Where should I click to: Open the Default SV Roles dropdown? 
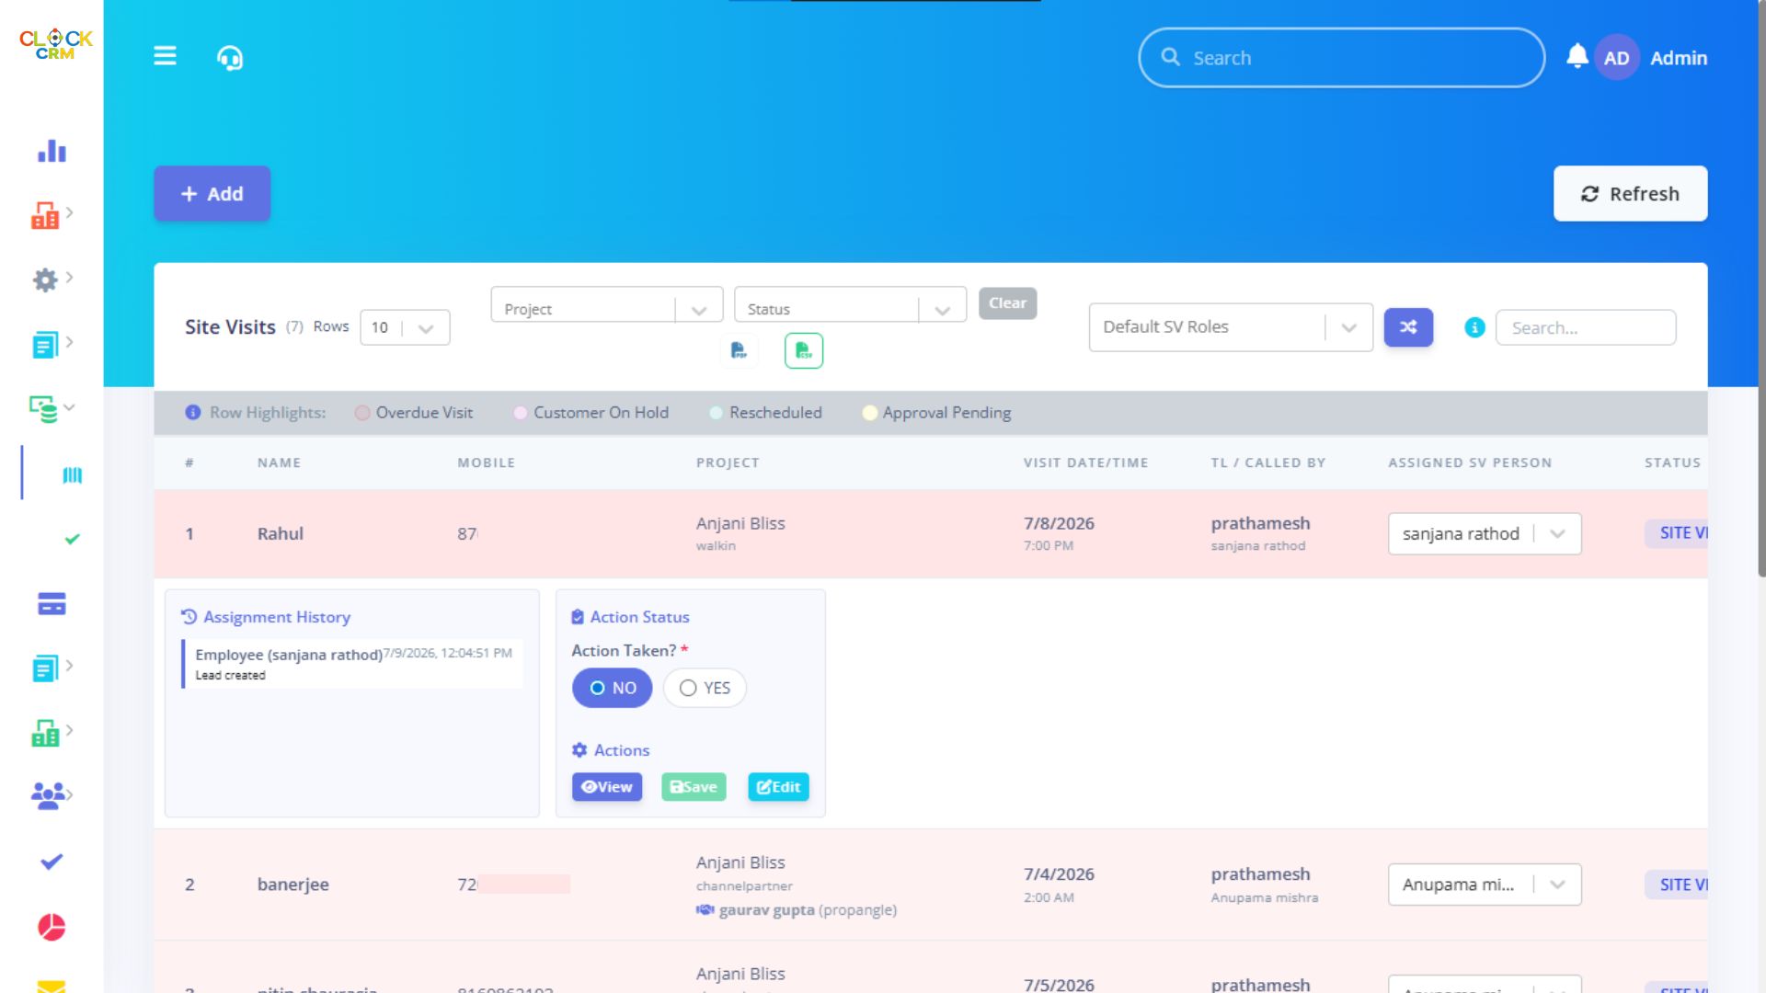tap(1231, 327)
